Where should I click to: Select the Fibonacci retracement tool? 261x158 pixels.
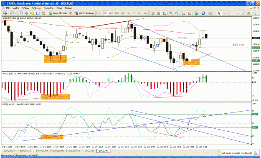pyautogui.click(x=255, y=13)
